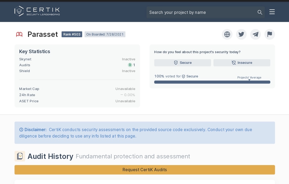Click Skynet Inactive status value
Image resolution: width=289 pixels, height=184 pixels.
pos(128,59)
